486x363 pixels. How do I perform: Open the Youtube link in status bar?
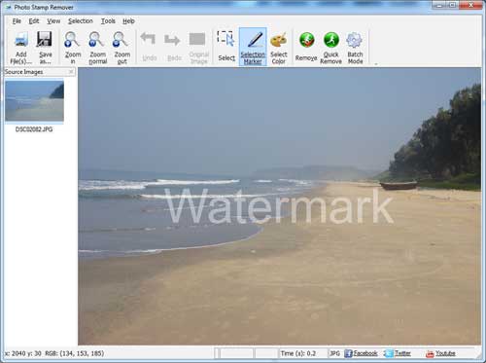coord(440,353)
